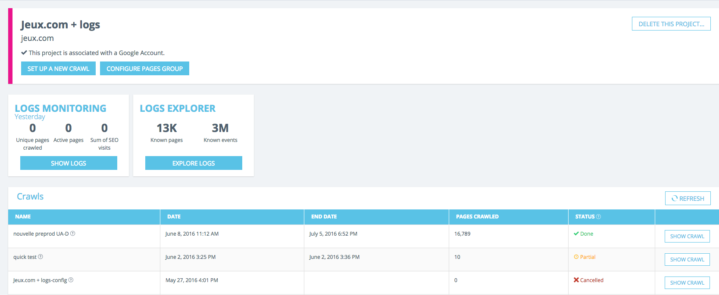Show crawl for Jeux.com + logs-config
Viewport: 719px width, 295px height.
pos(687,283)
